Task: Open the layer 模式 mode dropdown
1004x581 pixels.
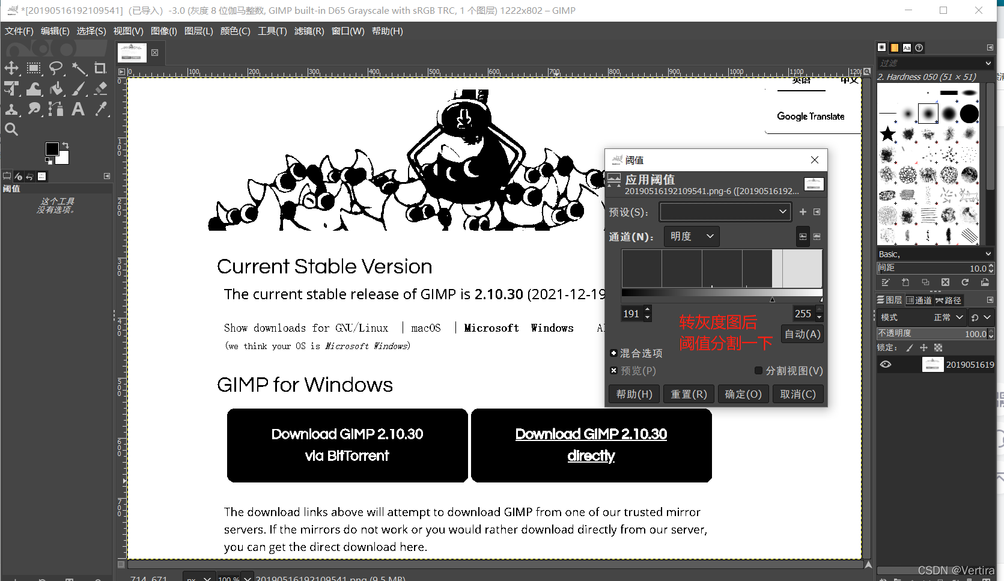Action: point(922,317)
